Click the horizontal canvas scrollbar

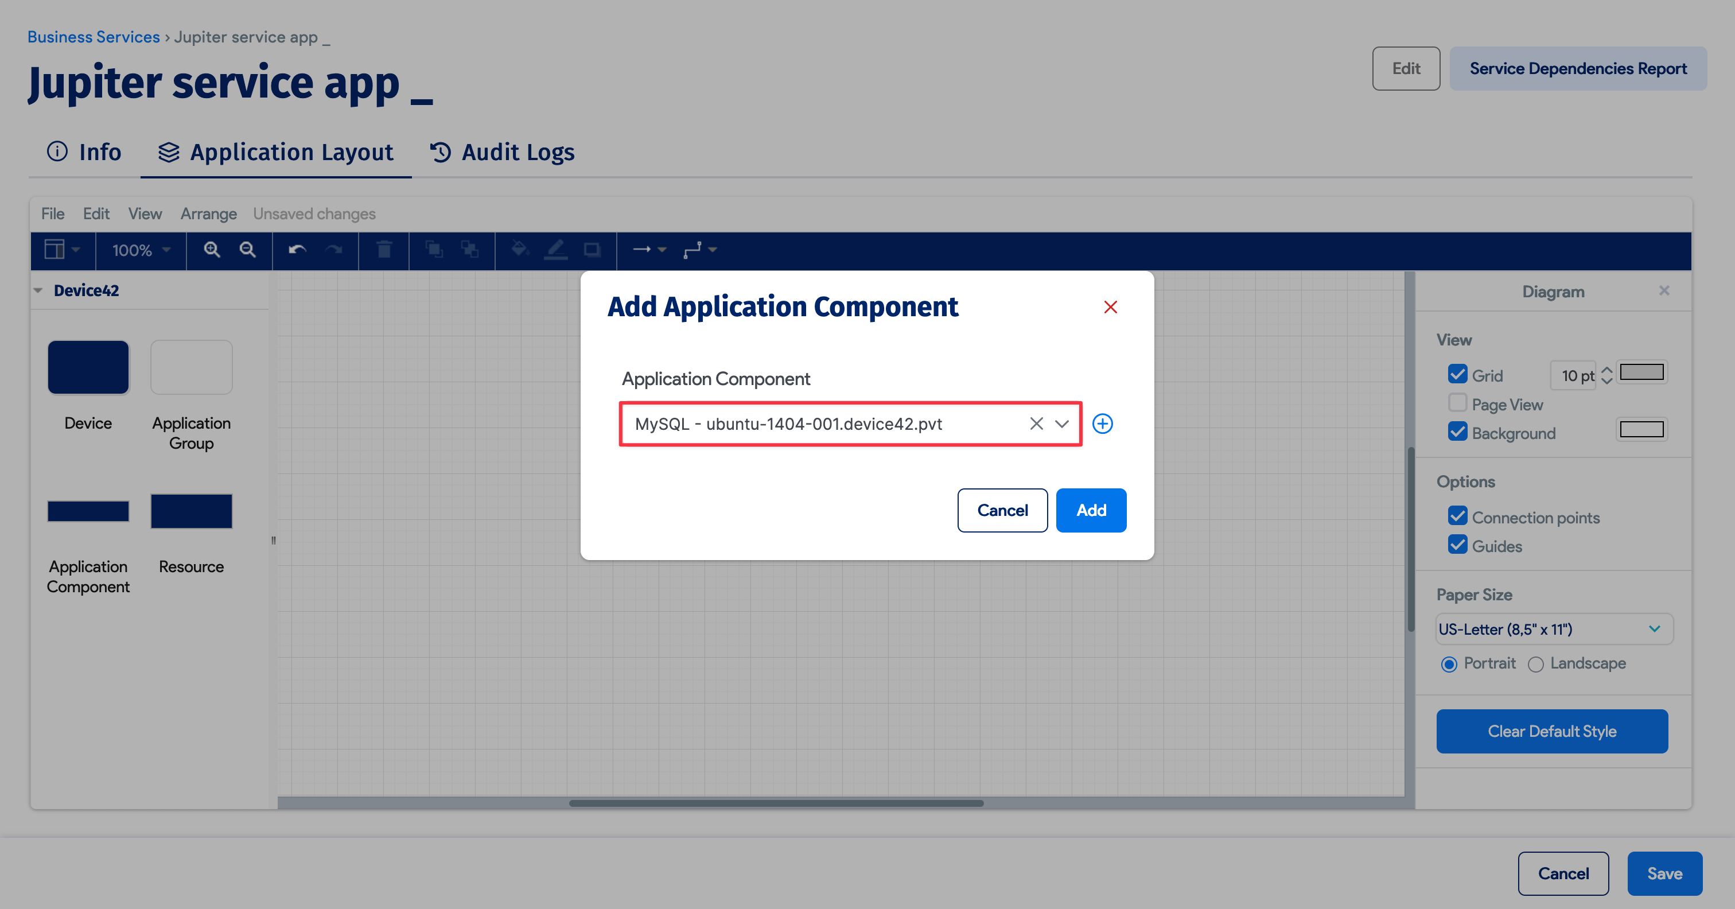click(776, 802)
